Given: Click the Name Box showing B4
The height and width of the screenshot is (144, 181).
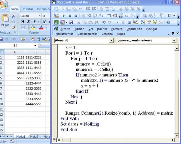Looking at the screenshot, I should [15, 46].
